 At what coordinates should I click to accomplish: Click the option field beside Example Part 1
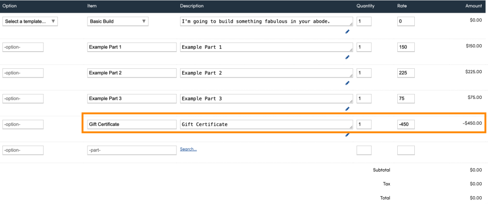23,47
